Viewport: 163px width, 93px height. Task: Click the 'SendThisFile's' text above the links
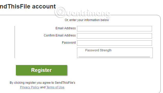[x=65, y=83]
